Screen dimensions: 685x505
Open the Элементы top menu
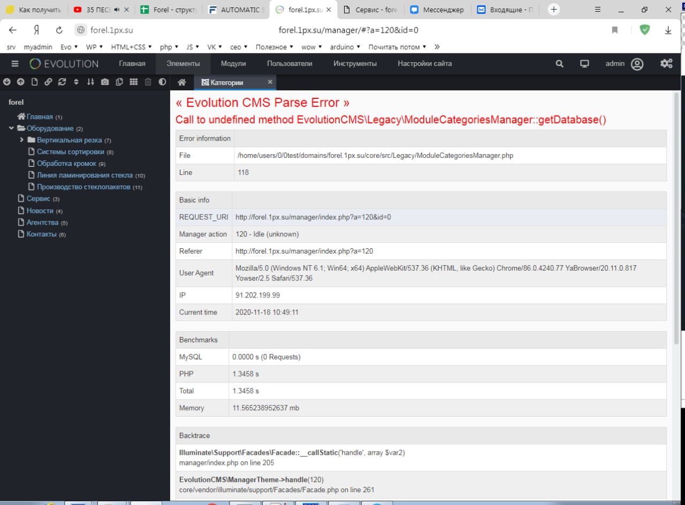(183, 64)
